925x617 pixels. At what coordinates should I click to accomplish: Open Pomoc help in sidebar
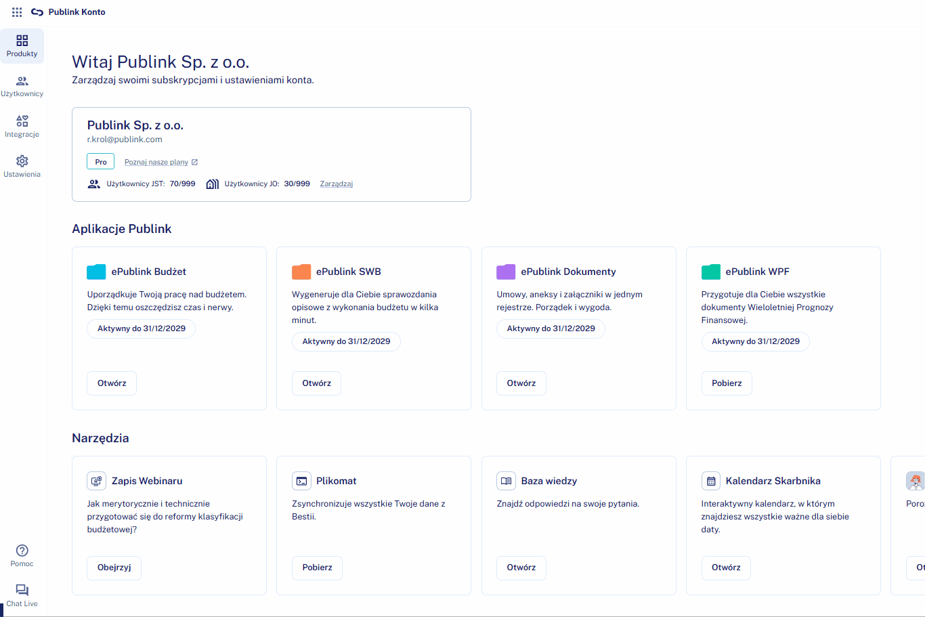(x=22, y=556)
